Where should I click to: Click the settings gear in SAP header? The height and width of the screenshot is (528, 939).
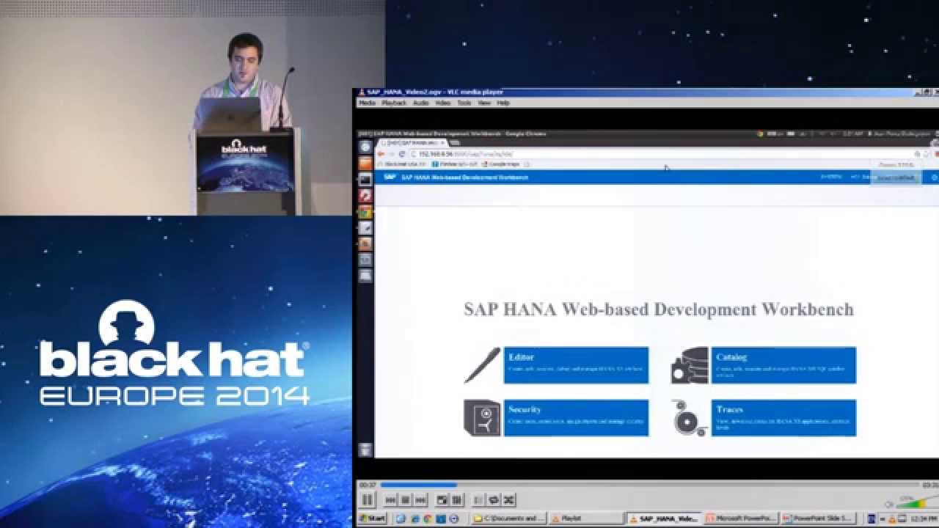click(934, 177)
